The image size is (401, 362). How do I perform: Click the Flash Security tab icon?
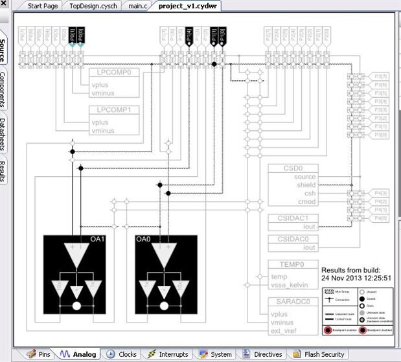[297, 354]
